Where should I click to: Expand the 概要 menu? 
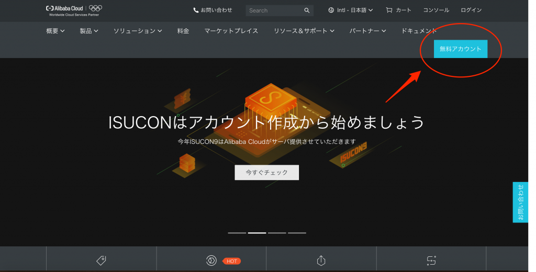(55, 31)
